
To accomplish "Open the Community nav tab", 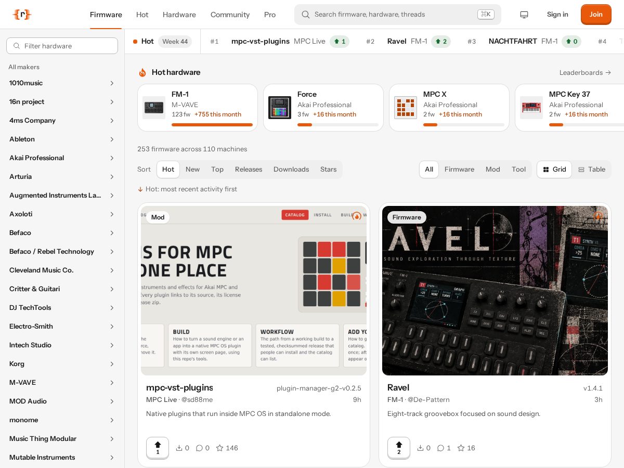I will pyautogui.click(x=230, y=15).
